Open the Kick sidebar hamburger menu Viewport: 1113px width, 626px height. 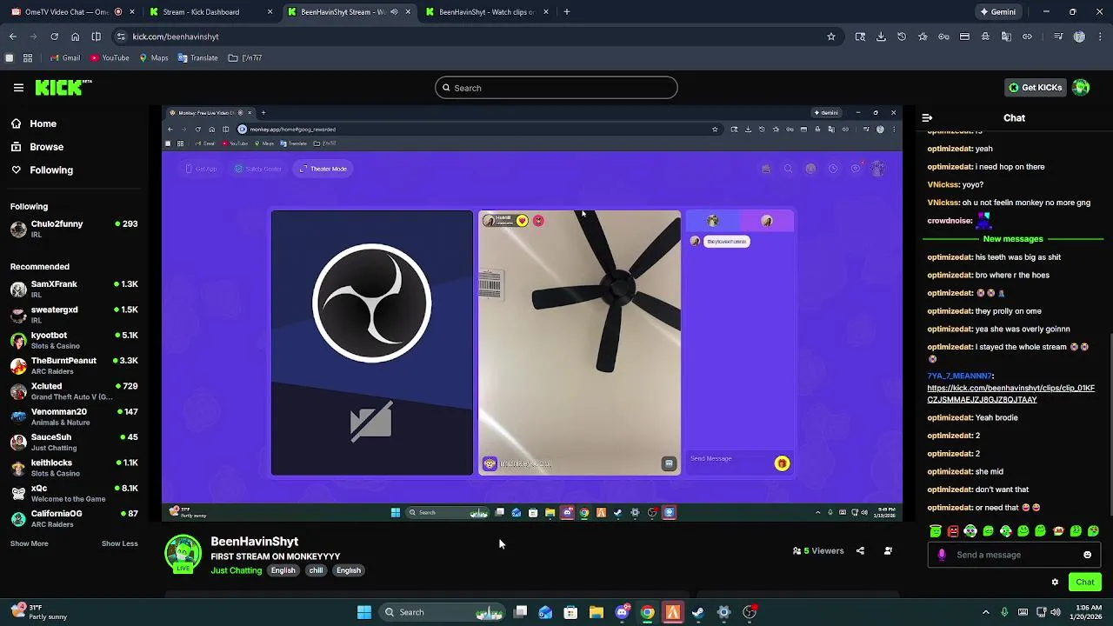(18, 88)
